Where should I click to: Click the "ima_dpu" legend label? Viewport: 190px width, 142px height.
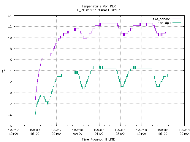click(164, 23)
